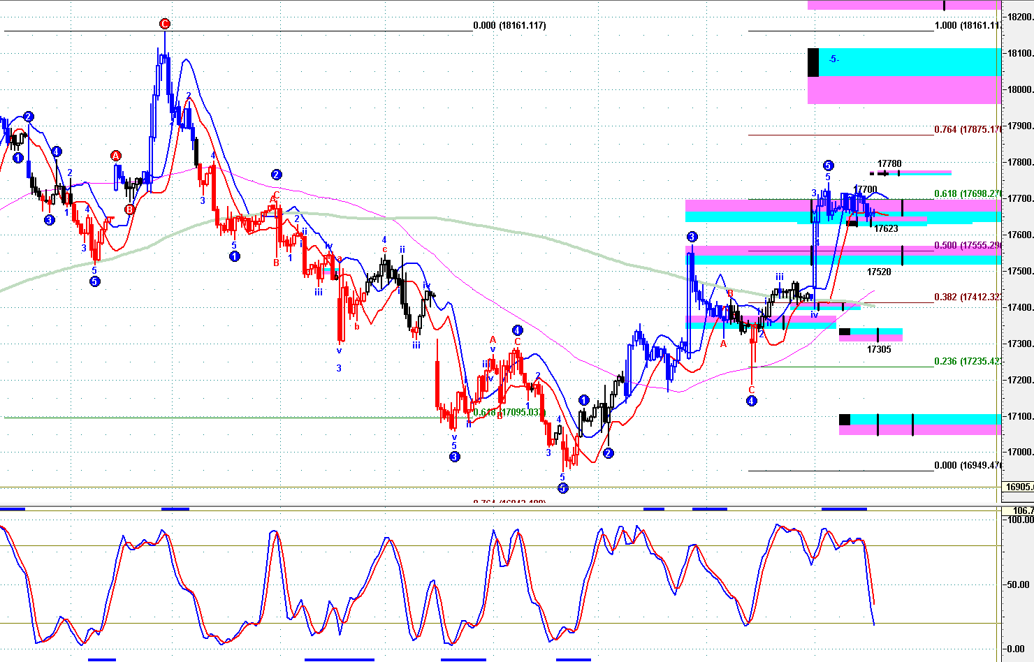
Task: Click the "-5-" wave label in cyan band
Action: coord(833,59)
